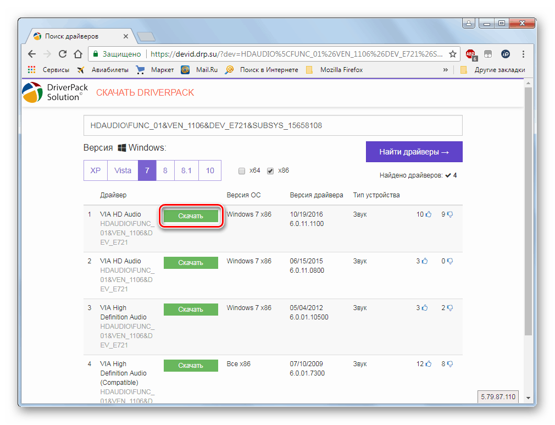Thumbs down the 05/04/2012 driver
This screenshot has width=555, height=425.
(450, 308)
